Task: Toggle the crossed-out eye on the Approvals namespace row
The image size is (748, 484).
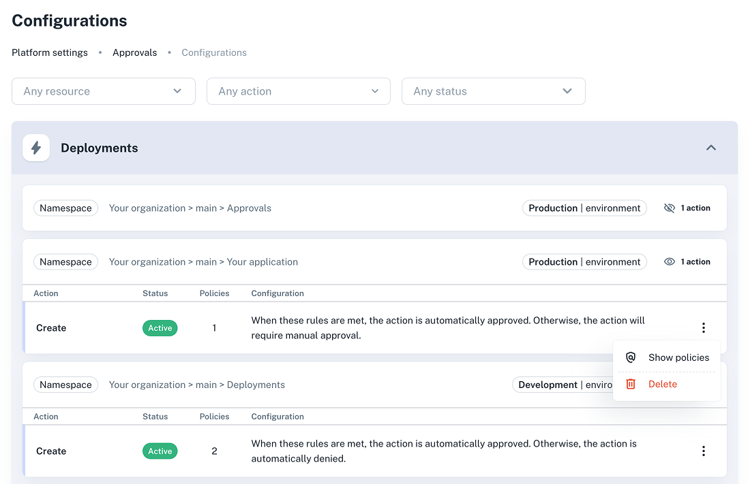Action: [670, 208]
